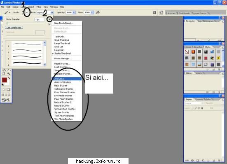227x164 pixels.
Task: Open the brush picker flyout menu arrow
Action: 49,19
